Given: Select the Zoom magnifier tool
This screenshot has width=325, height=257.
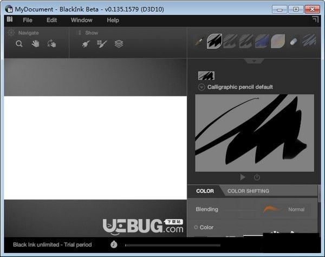Looking at the screenshot, I should point(19,44).
